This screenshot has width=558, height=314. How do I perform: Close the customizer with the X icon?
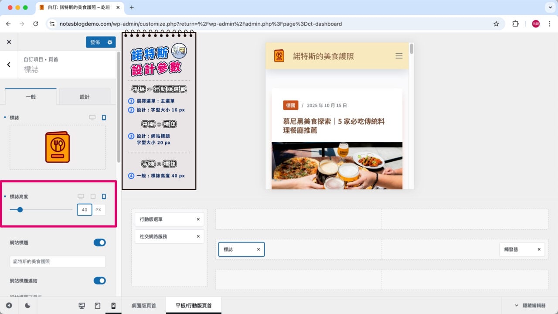[x=9, y=42]
